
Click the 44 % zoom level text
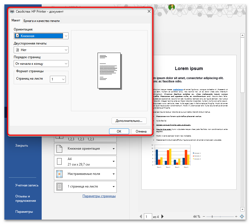[x=197, y=217]
